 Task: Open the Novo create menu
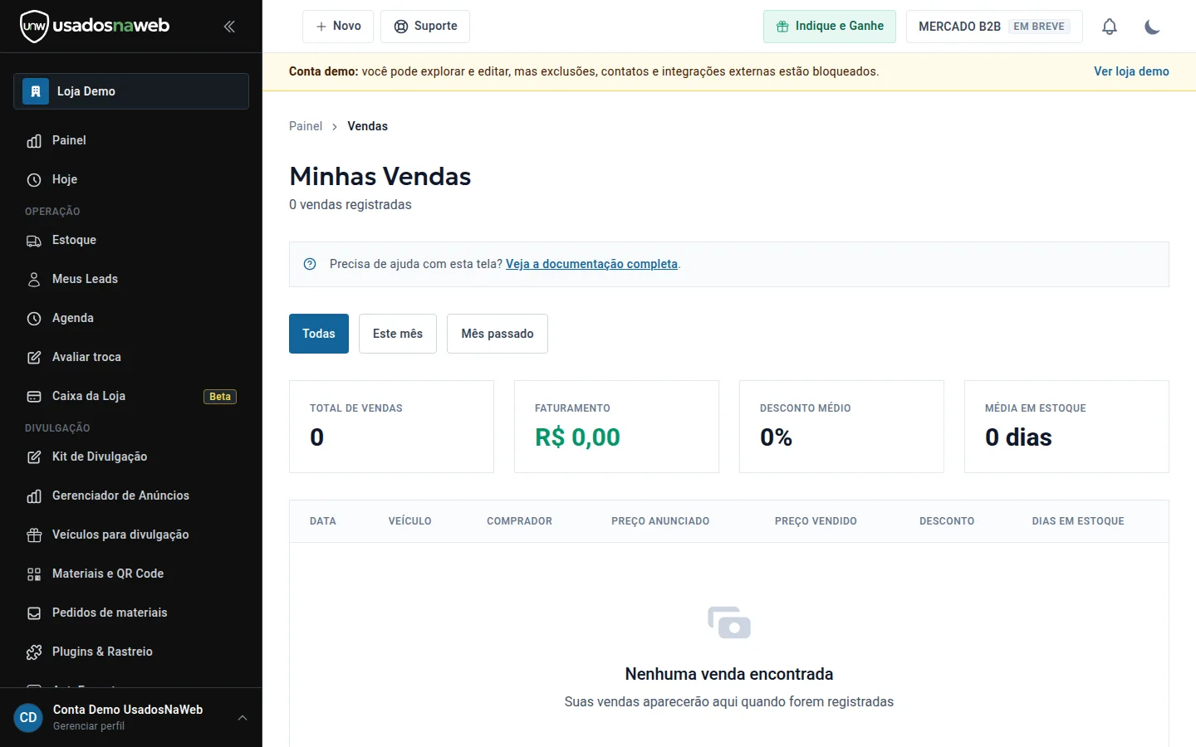[x=338, y=27]
